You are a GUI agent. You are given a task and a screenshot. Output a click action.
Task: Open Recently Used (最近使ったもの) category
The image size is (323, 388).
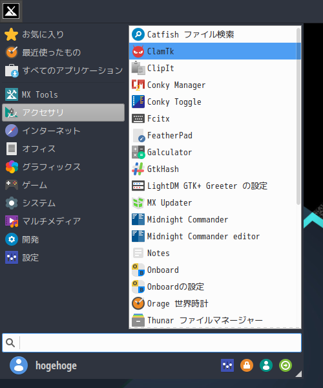click(x=63, y=52)
